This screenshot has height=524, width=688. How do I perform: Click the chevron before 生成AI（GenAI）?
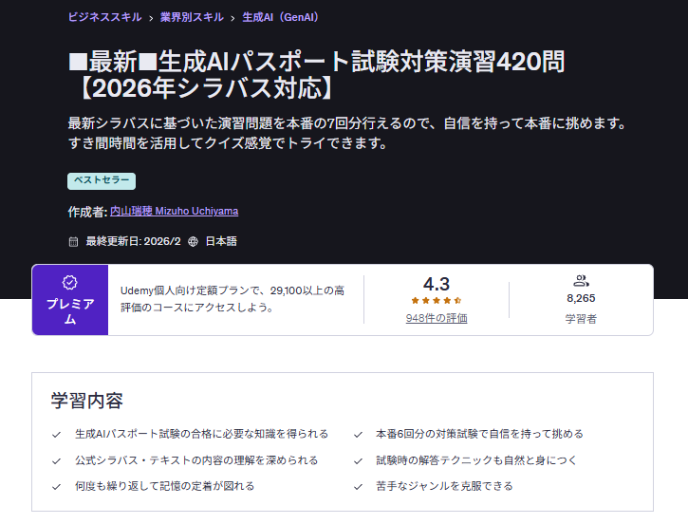(232, 17)
